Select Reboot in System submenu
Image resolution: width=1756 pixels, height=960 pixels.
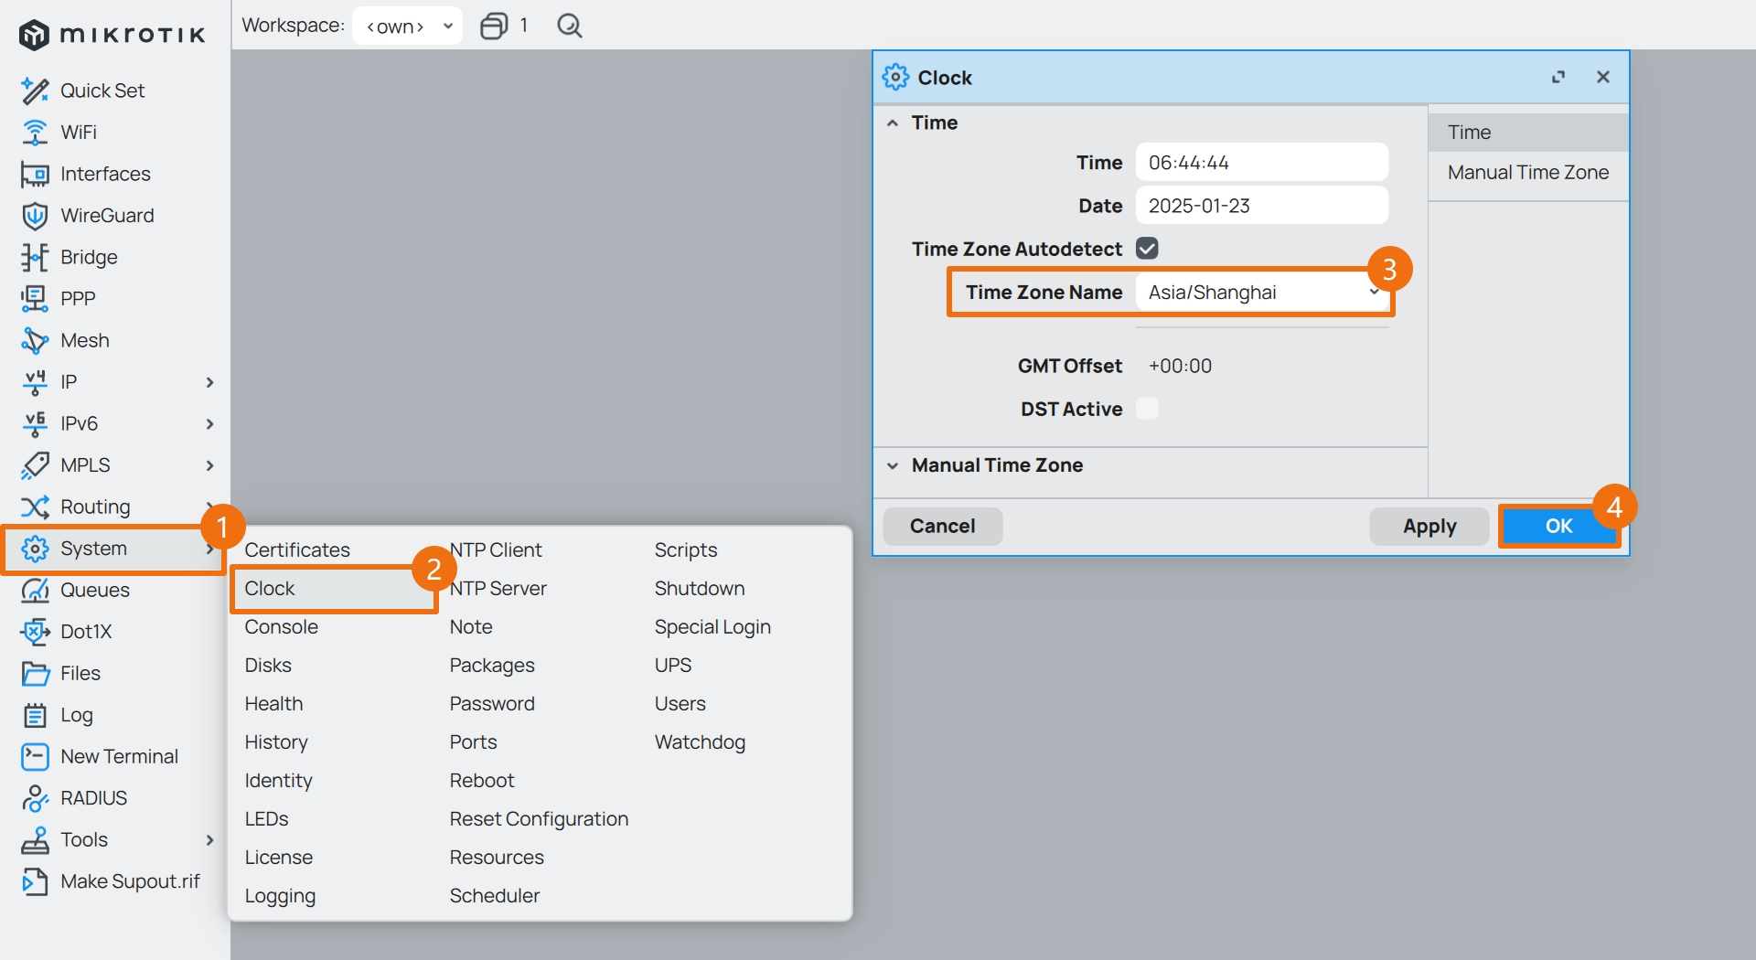[x=482, y=781]
